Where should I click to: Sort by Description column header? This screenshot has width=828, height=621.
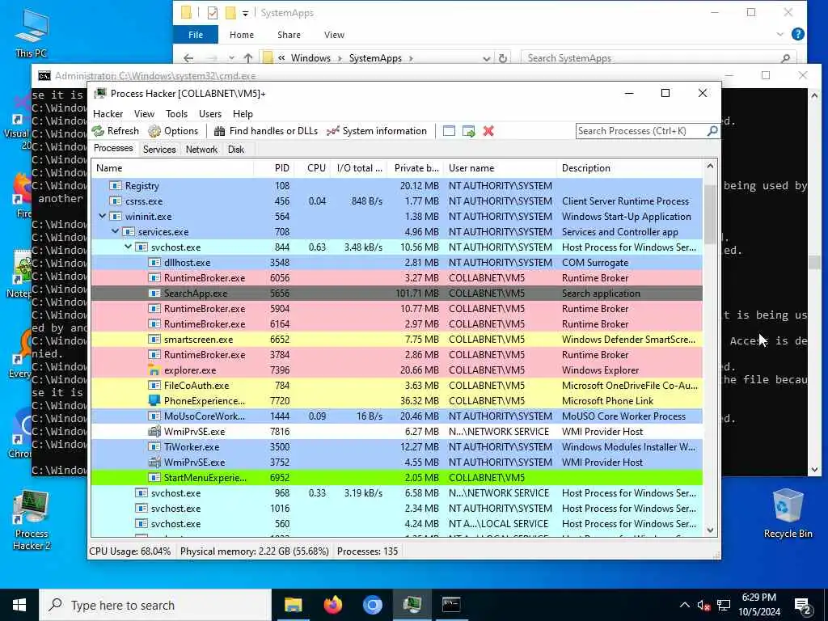629,168
